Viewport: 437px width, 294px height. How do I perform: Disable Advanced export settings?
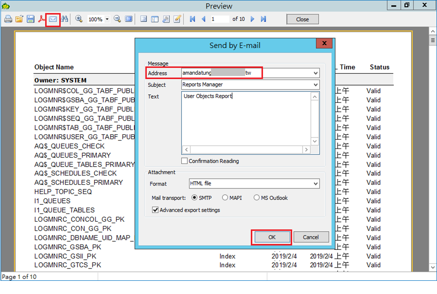(156, 210)
